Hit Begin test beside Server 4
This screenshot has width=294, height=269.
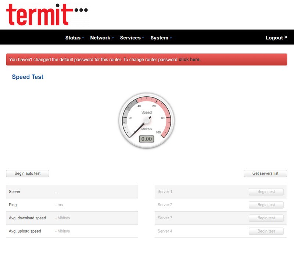tap(266, 232)
